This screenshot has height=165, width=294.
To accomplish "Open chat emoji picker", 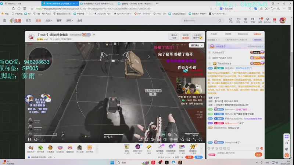I will [209, 148].
